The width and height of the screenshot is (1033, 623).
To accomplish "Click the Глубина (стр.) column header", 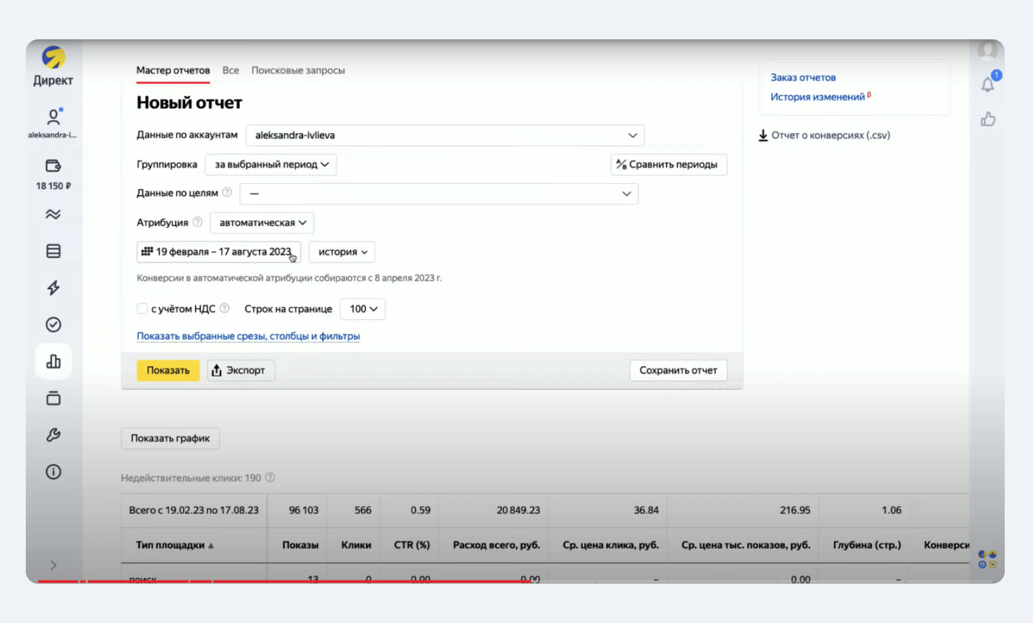I will tap(867, 545).
